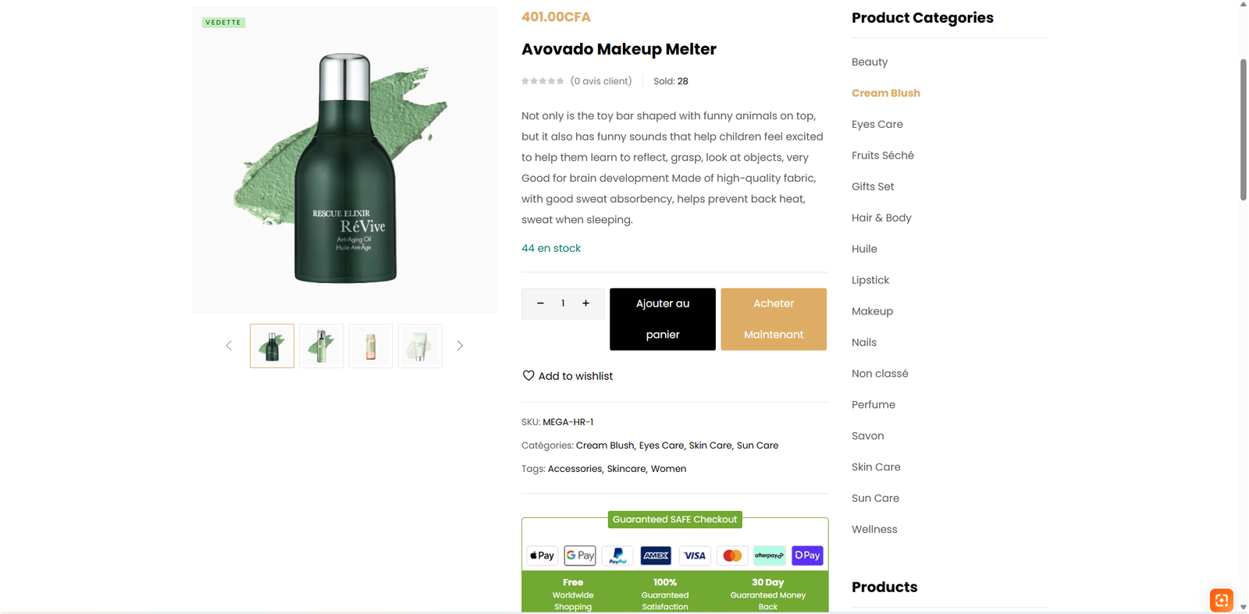
Task: Click the Google Pay payment icon
Action: (580, 555)
